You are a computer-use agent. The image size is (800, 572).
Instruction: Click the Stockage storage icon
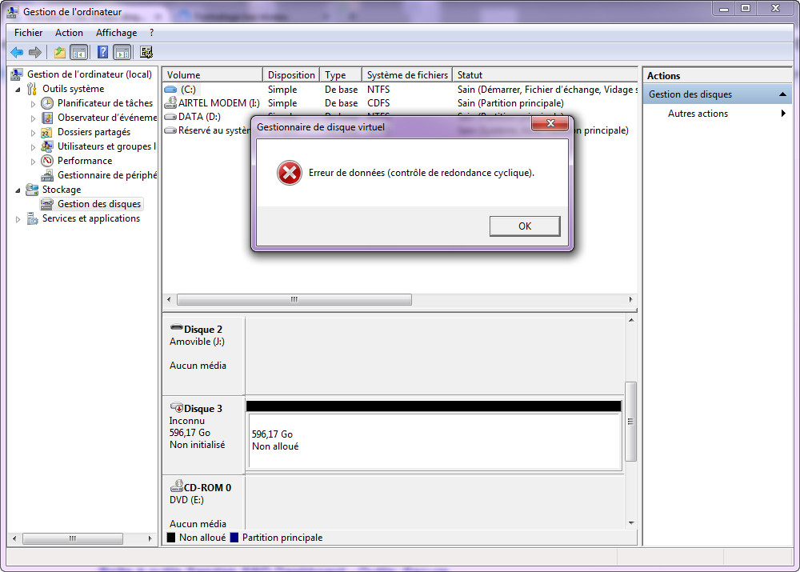32,190
